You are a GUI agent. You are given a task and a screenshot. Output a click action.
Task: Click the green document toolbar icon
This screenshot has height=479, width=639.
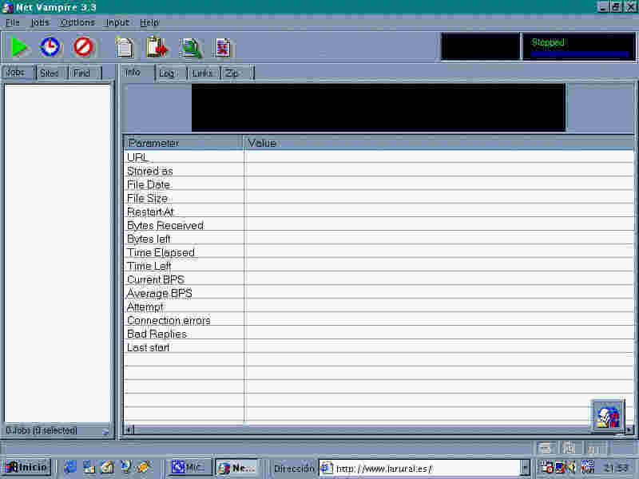pos(191,48)
